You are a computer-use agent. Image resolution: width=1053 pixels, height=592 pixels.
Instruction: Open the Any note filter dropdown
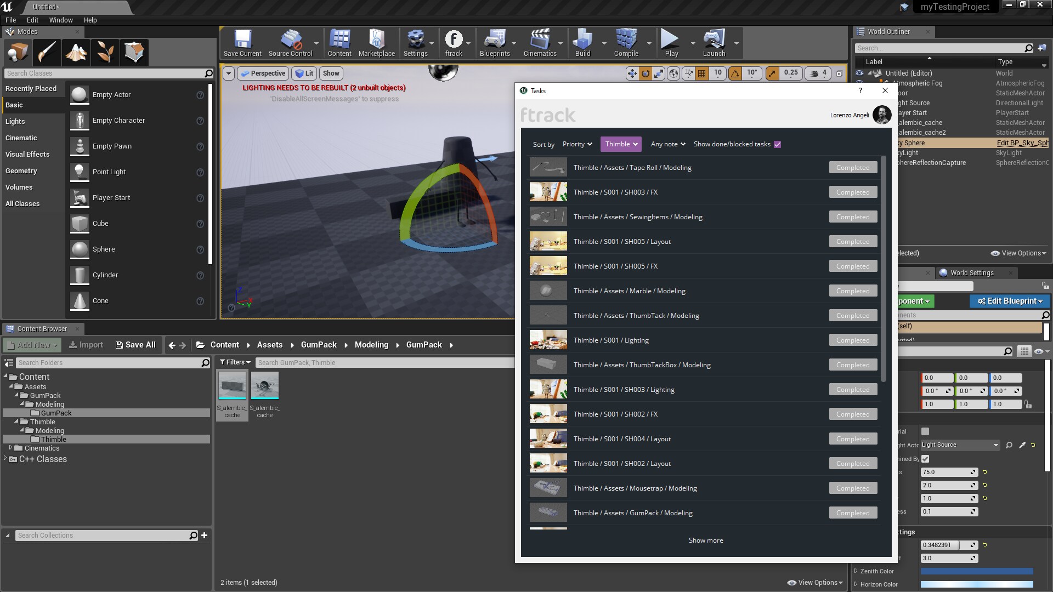pyautogui.click(x=667, y=144)
